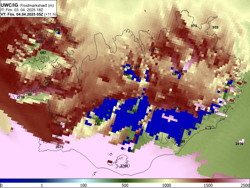Pick the dark red section of the color bar
250x188 pixels.
[x=208, y=181]
